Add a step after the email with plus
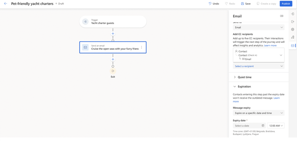This screenshot has height=141, width=297. pyautogui.click(x=113, y=60)
